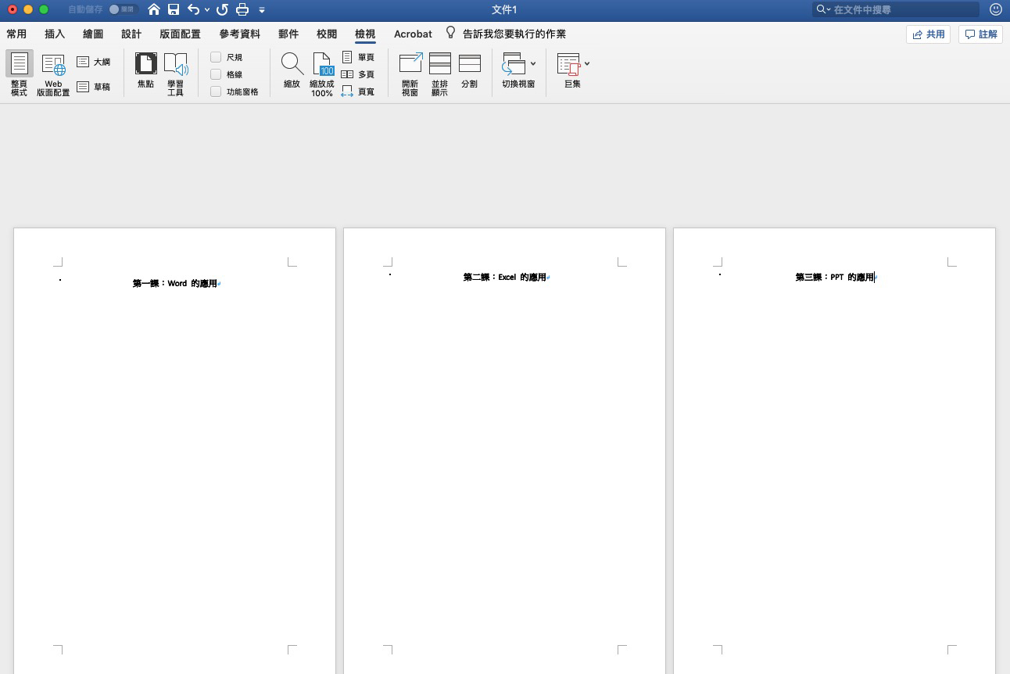Viewport: 1010px width, 674px height.
Task: Click the 縮放 magnifier zoom icon
Action: point(292,64)
